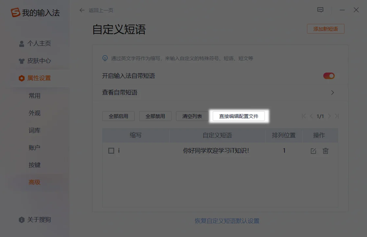The image size is (367, 237).
Task: Toggle 开启输入法自带短语 switch off
Action: (329, 76)
